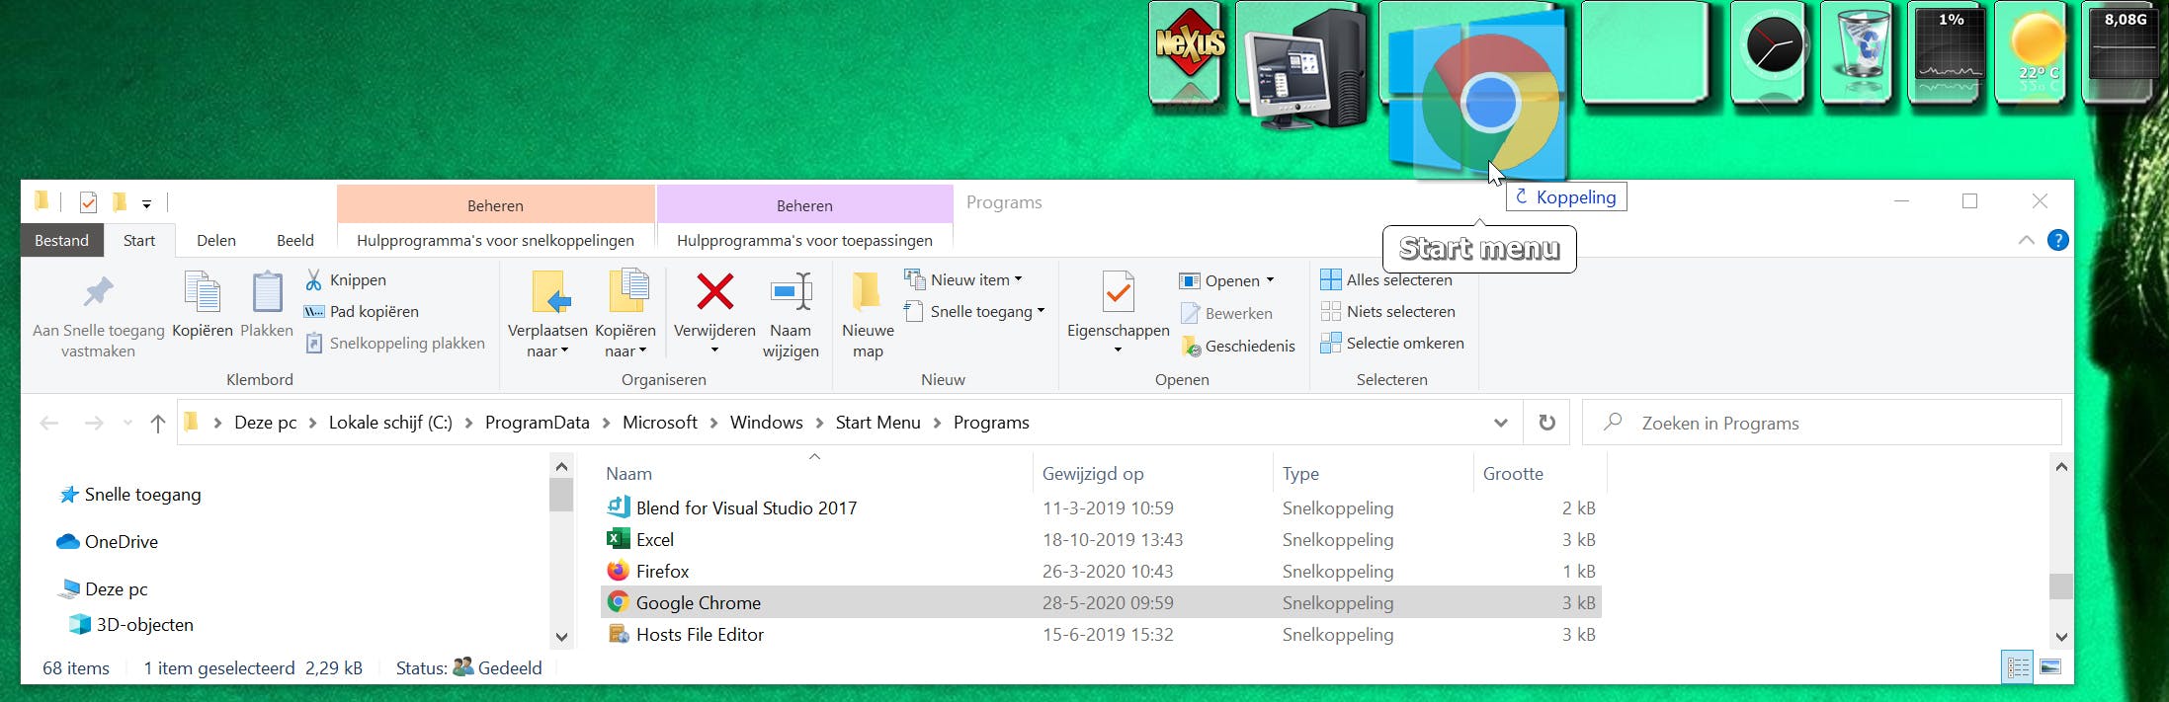The width and height of the screenshot is (2169, 702).
Task: Click Pad kopiëren command
Action: (x=362, y=312)
